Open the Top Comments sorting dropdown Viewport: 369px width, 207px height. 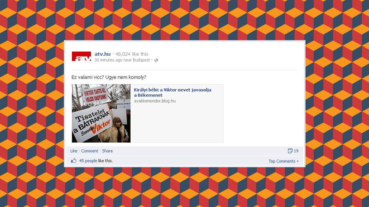click(x=284, y=161)
